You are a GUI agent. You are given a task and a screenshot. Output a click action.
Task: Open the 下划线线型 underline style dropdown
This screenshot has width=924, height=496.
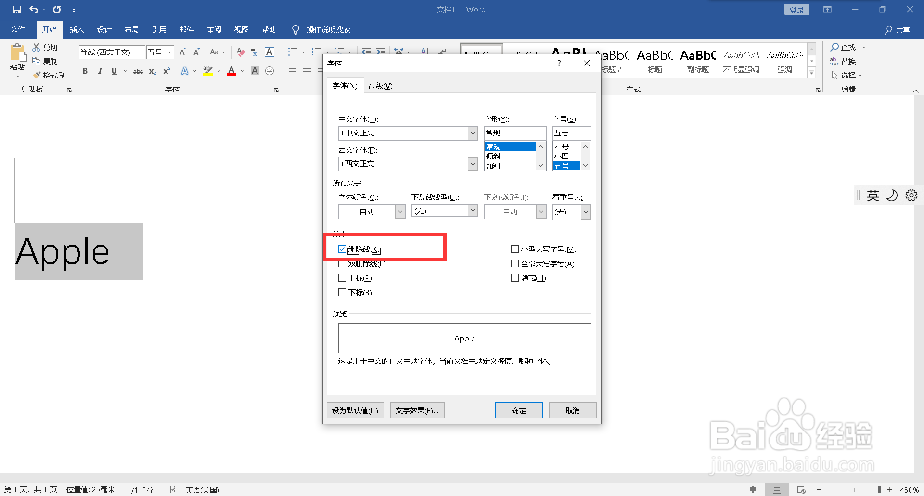point(473,210)
